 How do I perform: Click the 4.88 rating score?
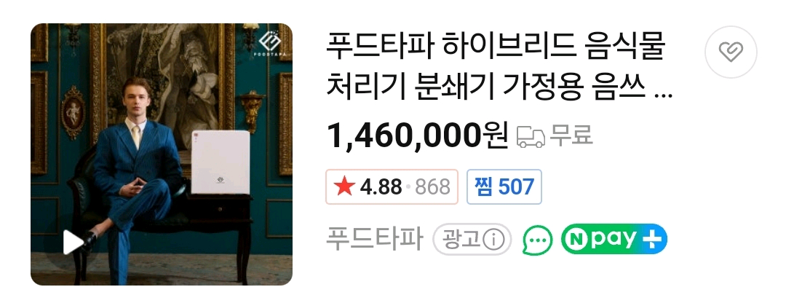point(381,187)
